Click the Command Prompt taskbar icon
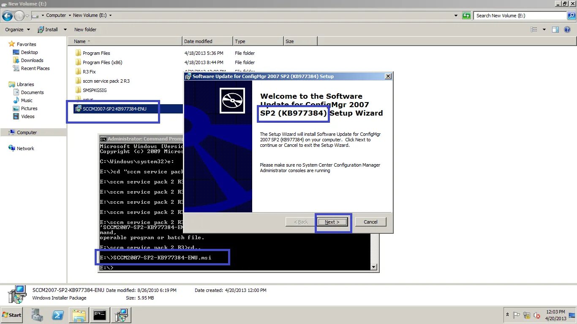This screenshot has width=577, height=324. pyautogui.click(x=100, y=315)
